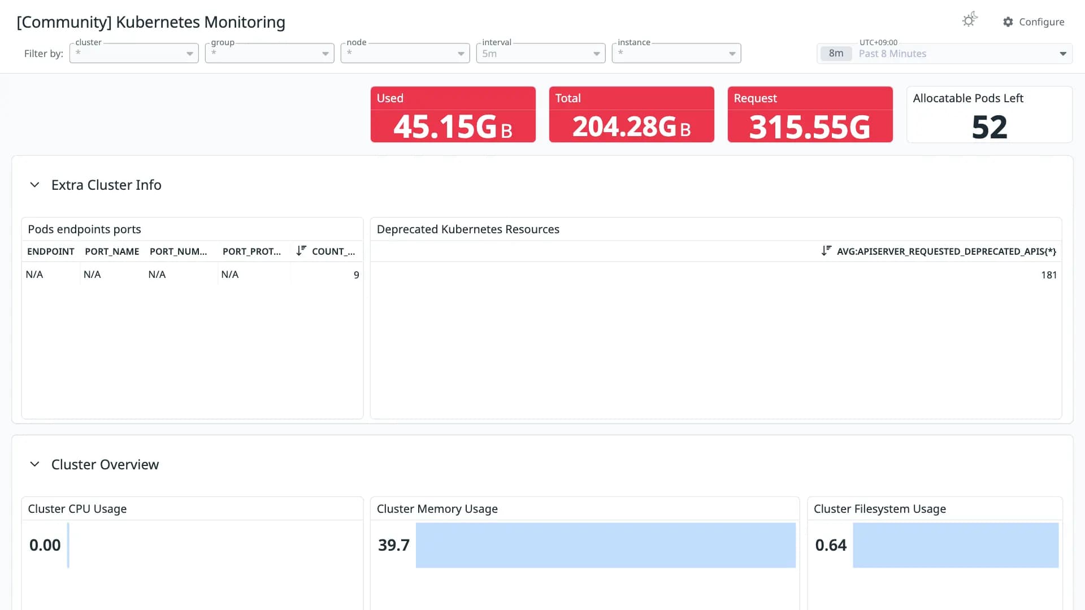The height and width of the screenshot is (610, 1085).
Task: Click the 8m time badge
Action: click(836, 54)
